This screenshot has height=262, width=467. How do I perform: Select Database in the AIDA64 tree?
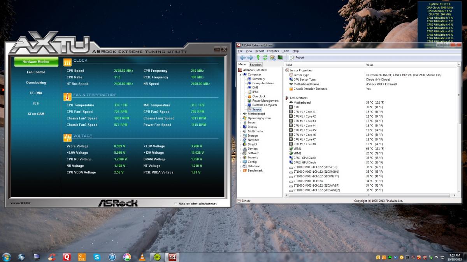tap(253, 166)
